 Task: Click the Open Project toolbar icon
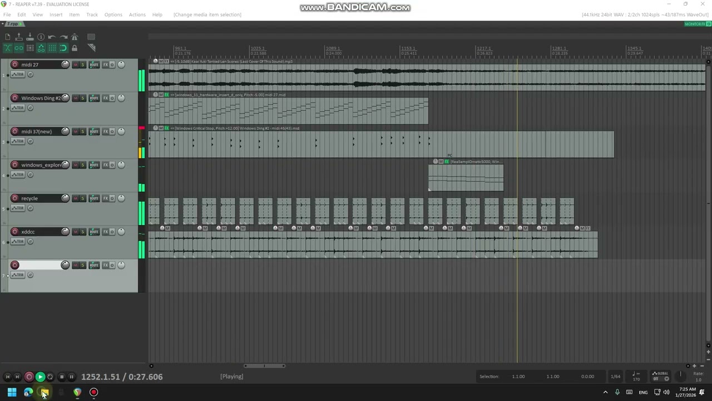pyautogui.click(x=19, y=37)
